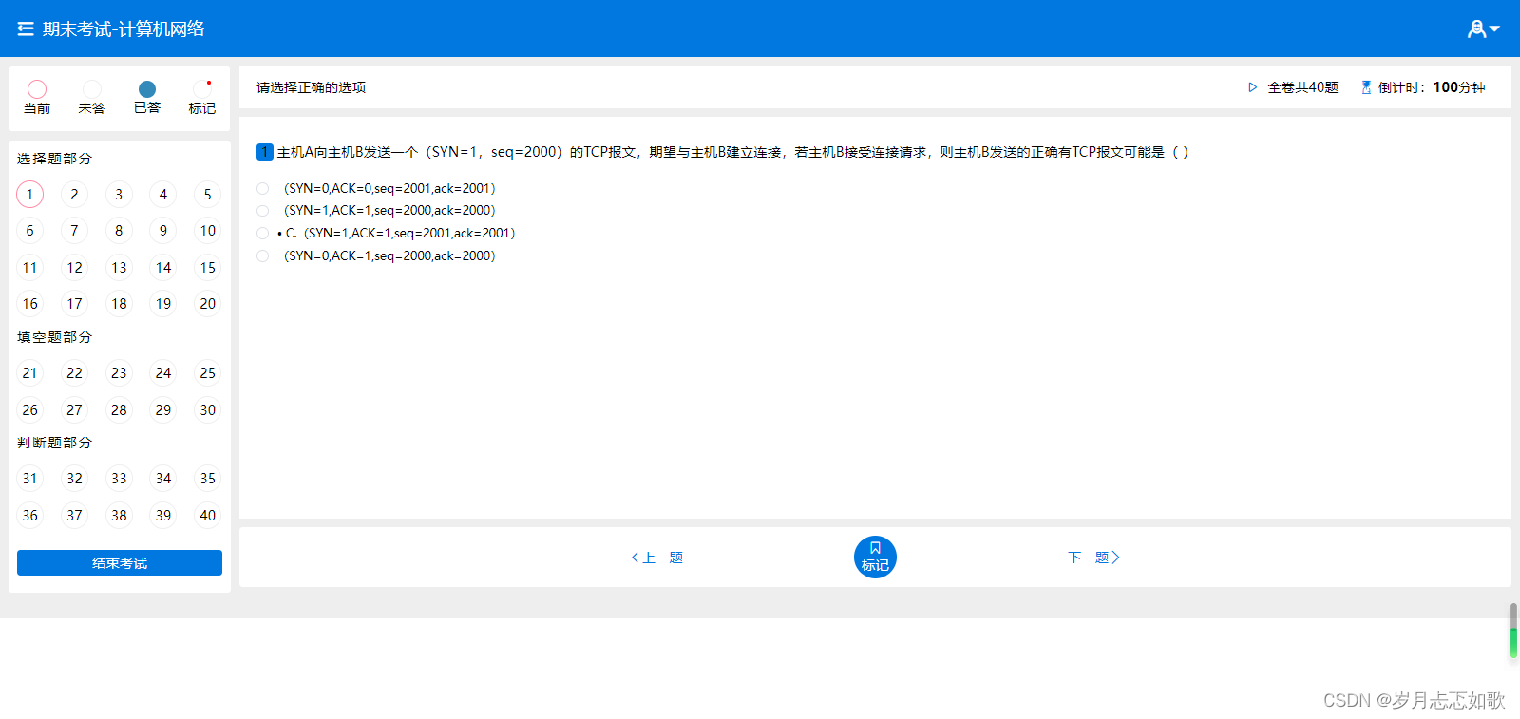This screenshot has width=1520, height=719.
Task: Open true/false question 40
Action: tap(208, 516)
